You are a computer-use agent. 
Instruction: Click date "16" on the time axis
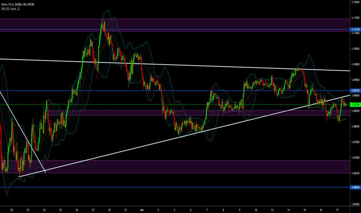coord(321,210)
